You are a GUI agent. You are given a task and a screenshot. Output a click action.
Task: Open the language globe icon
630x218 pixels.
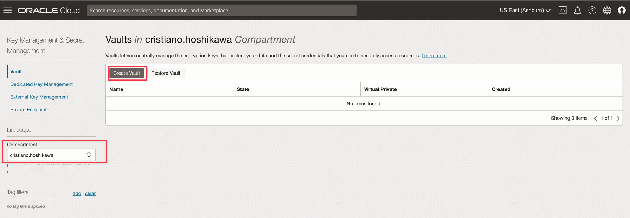tap(607, 10)
